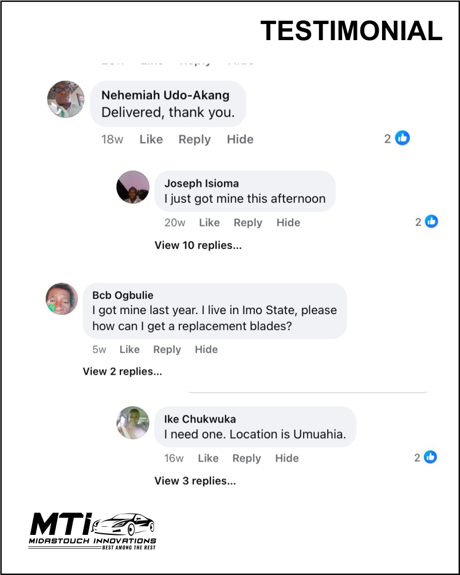This screenshot has width=460, height=575.
Task: Hide Nehemiah Udo-Akang's comment
Action: 240,139
